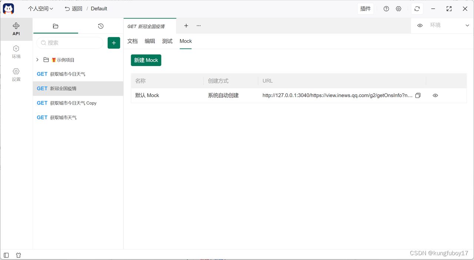Click the 系统自动创建 cell

coord(223,95)
